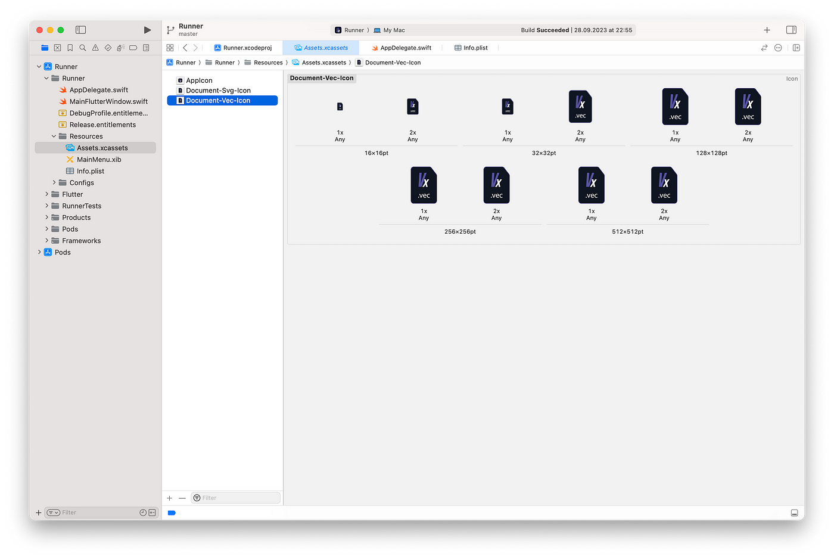Open the Test navigator
834x559 pixels.
tap(108, 47)
